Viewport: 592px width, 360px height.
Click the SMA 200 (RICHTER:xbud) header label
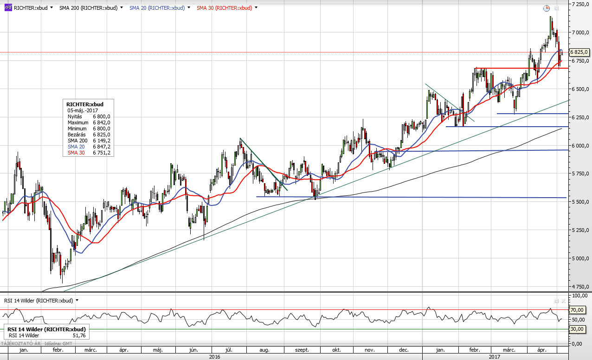tap(89, 8)
